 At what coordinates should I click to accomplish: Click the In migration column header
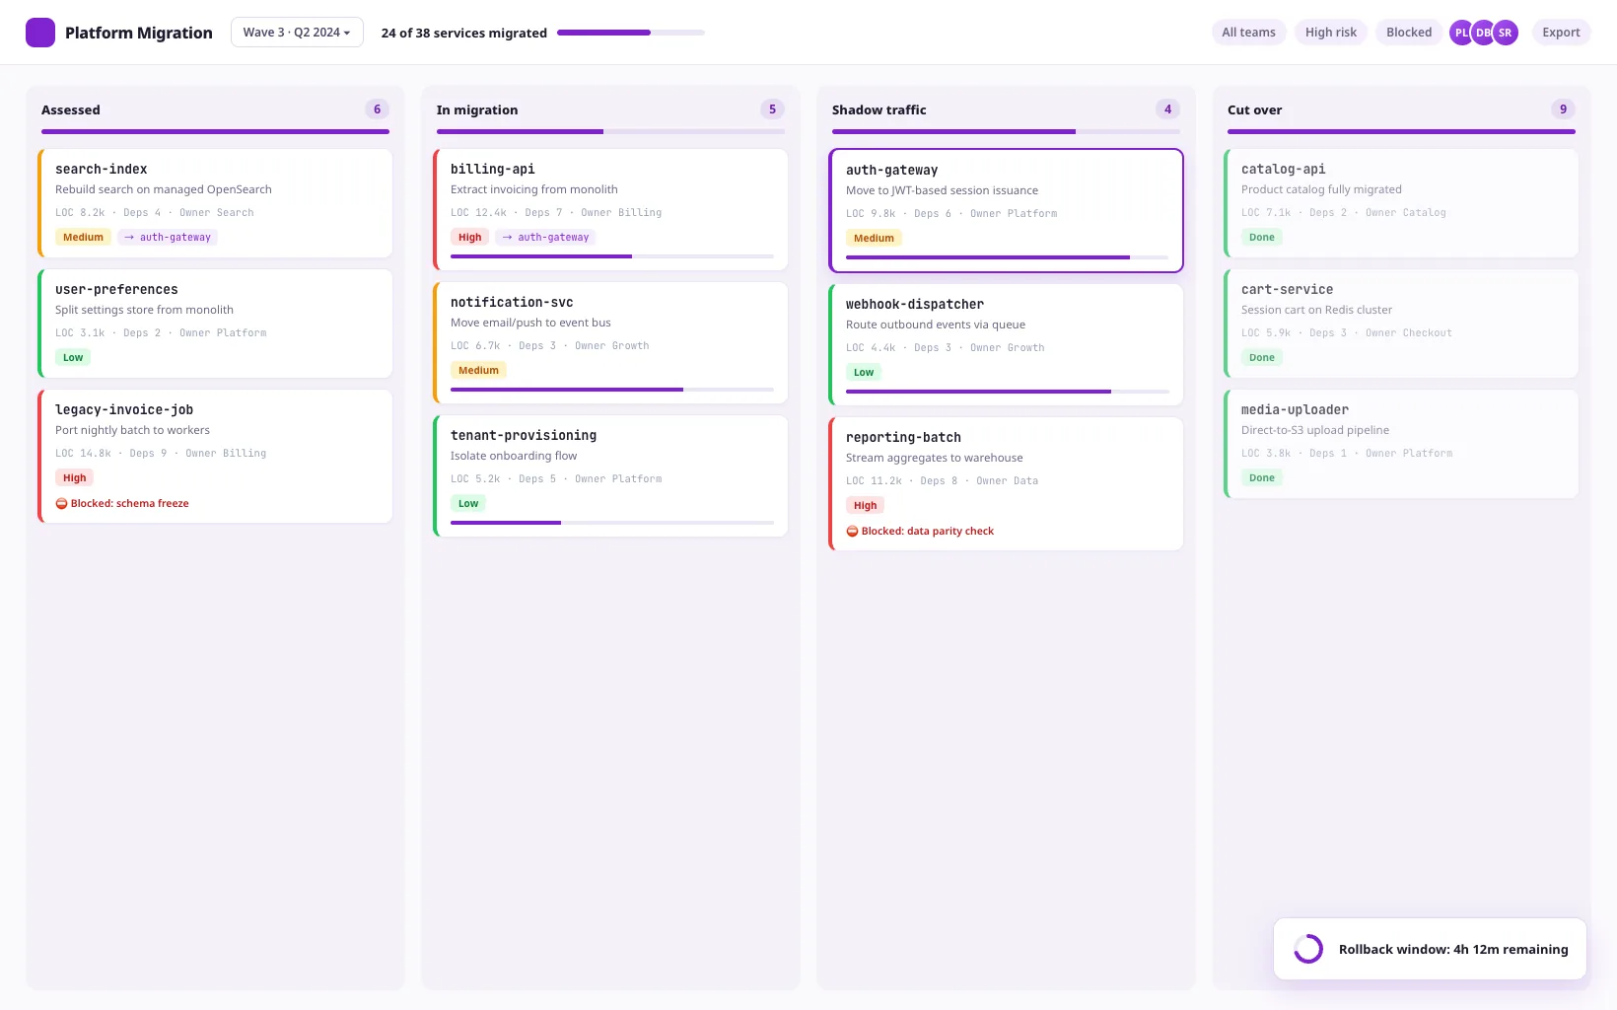(477, 109)
